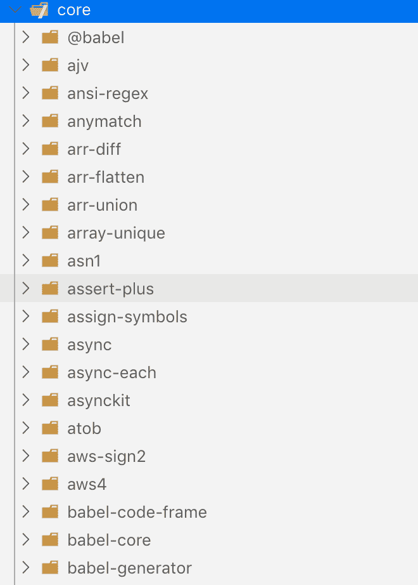Expand the ansi-regex folder
The width and height of the screenshot is (418, 585).
(26, 94)
